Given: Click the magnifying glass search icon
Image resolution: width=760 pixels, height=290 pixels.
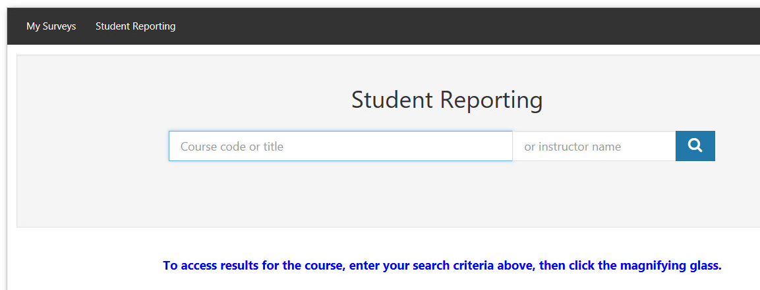Looking at the screenshot, I should 695,146.
